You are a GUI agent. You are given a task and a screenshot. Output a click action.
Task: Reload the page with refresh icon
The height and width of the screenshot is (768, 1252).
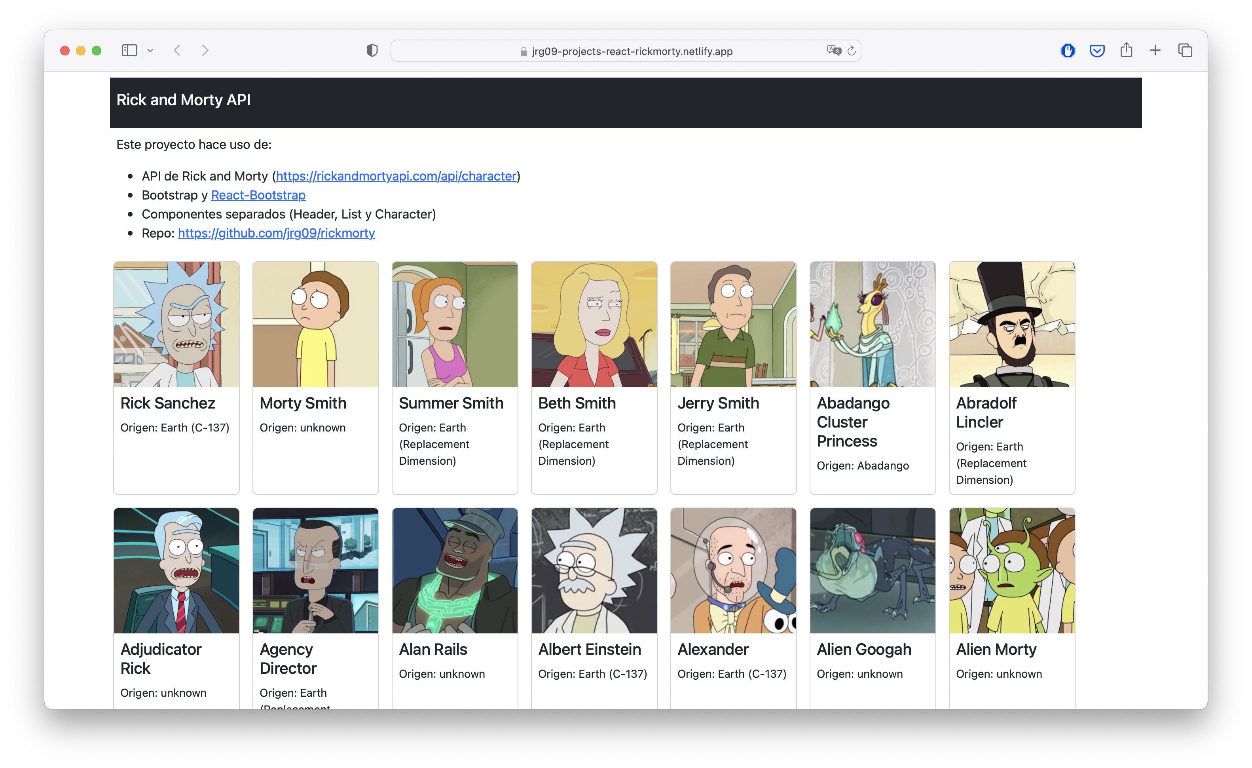pyautogui.click(x=852, y=51)
